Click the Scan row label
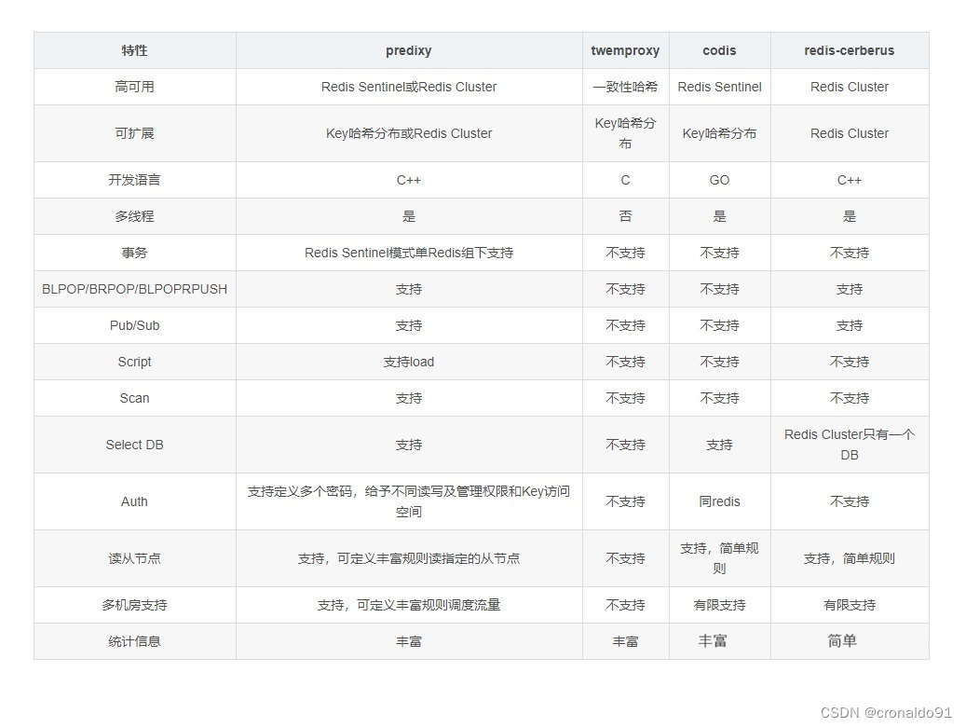Viewport: 966px width, 727px height. [x=134, y=398]
